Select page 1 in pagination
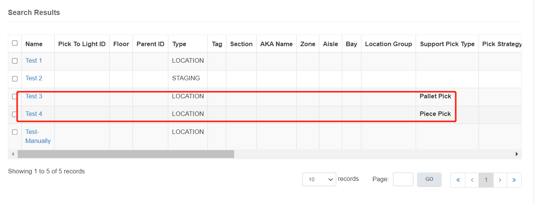The image size is (538, 203). coord(486,180)
